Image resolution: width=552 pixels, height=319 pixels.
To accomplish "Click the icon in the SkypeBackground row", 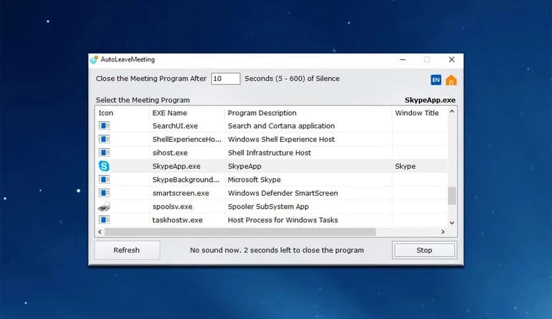I will tap(104, 179).
